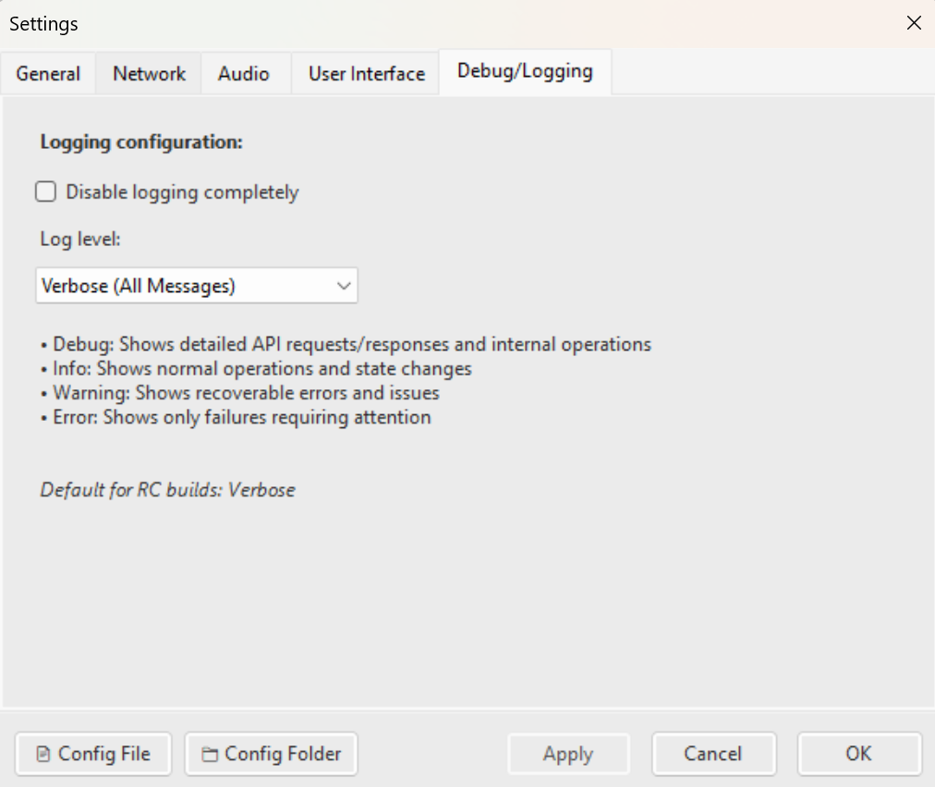Open the Audio settings tab
This screenshot has height=787, width=935.
tap(245, 73)
